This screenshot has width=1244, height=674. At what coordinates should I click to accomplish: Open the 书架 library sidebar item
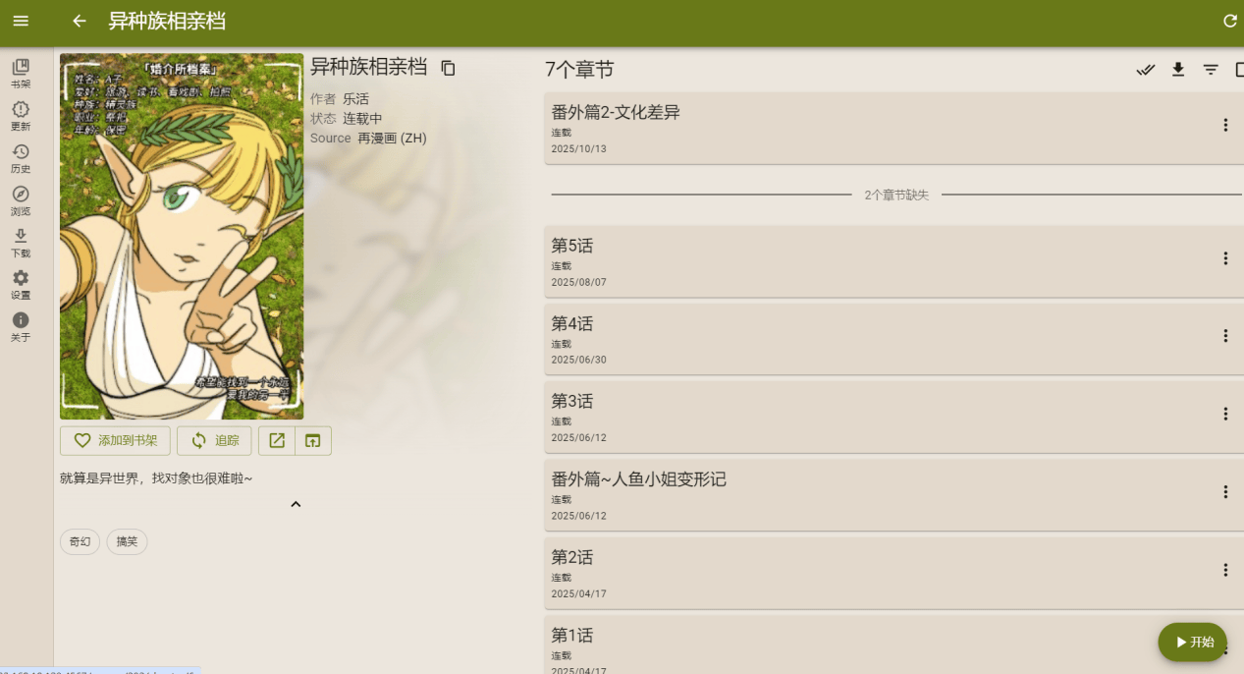(x=21, y=74)
